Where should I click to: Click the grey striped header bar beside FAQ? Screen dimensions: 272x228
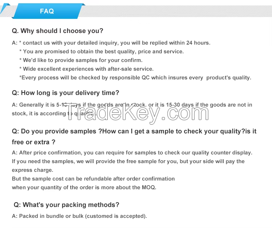177,11
